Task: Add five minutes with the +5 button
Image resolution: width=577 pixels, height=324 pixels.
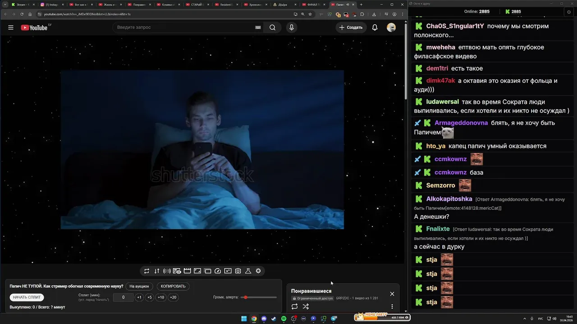Action: click(150, 297)
